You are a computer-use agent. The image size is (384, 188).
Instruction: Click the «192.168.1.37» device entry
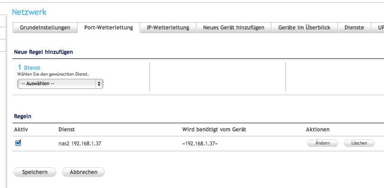click(200, 144)
